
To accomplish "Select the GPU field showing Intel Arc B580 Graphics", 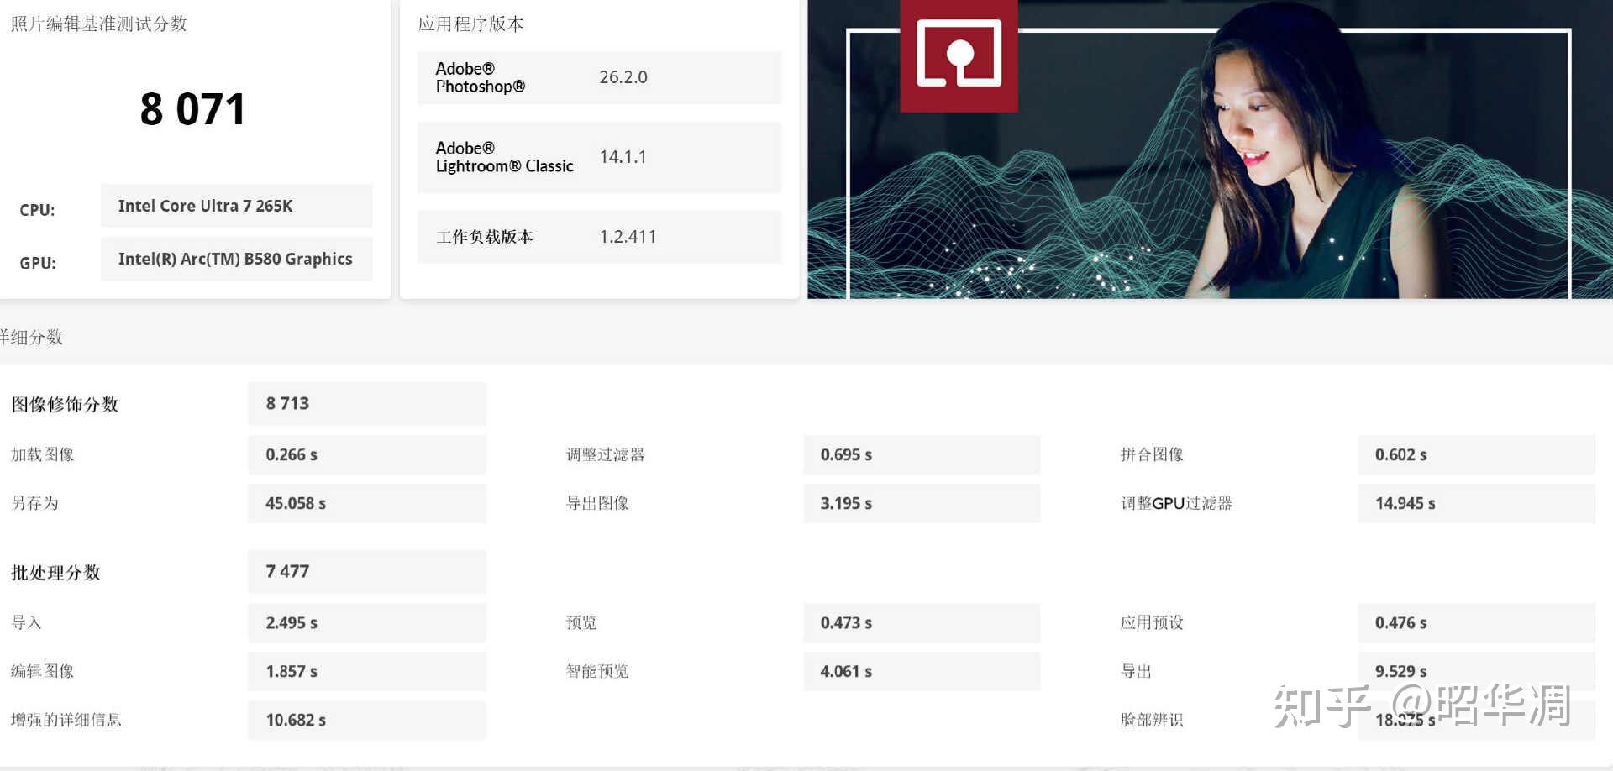I will pos(236,259).
